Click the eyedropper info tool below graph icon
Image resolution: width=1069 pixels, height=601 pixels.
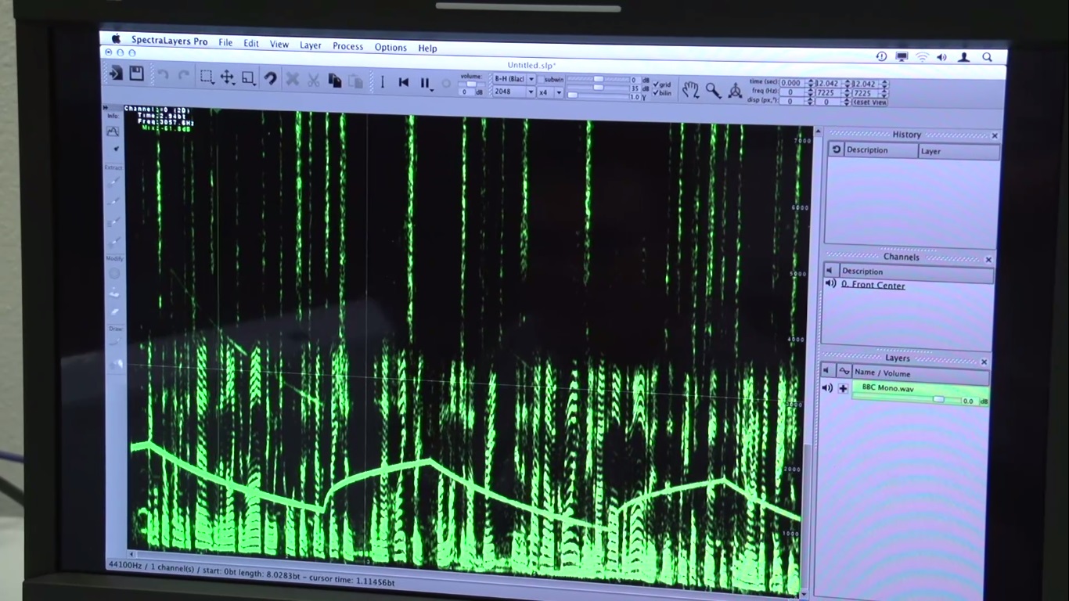click(x=116, y=148)
